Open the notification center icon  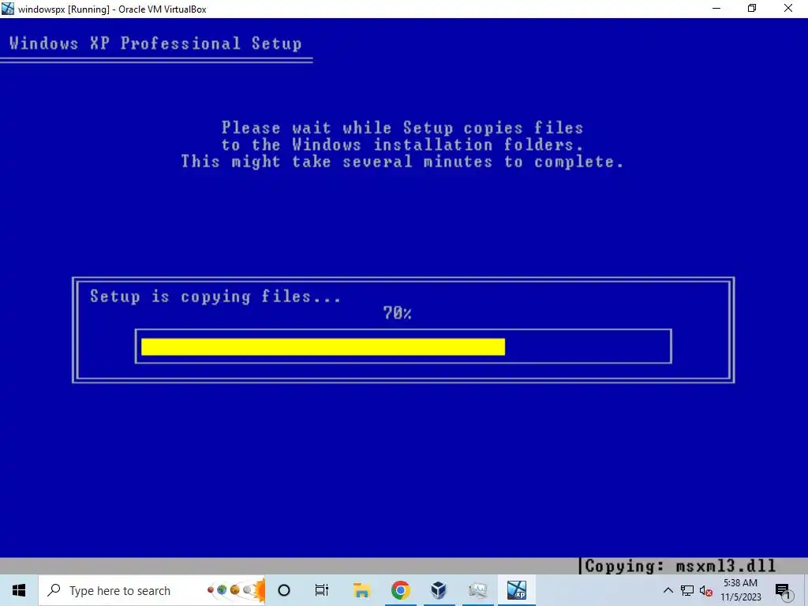point(783,590)
